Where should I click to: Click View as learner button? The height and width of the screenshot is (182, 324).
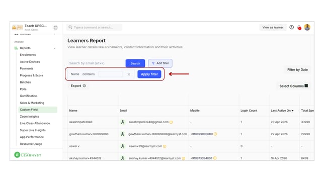[273, 27]
